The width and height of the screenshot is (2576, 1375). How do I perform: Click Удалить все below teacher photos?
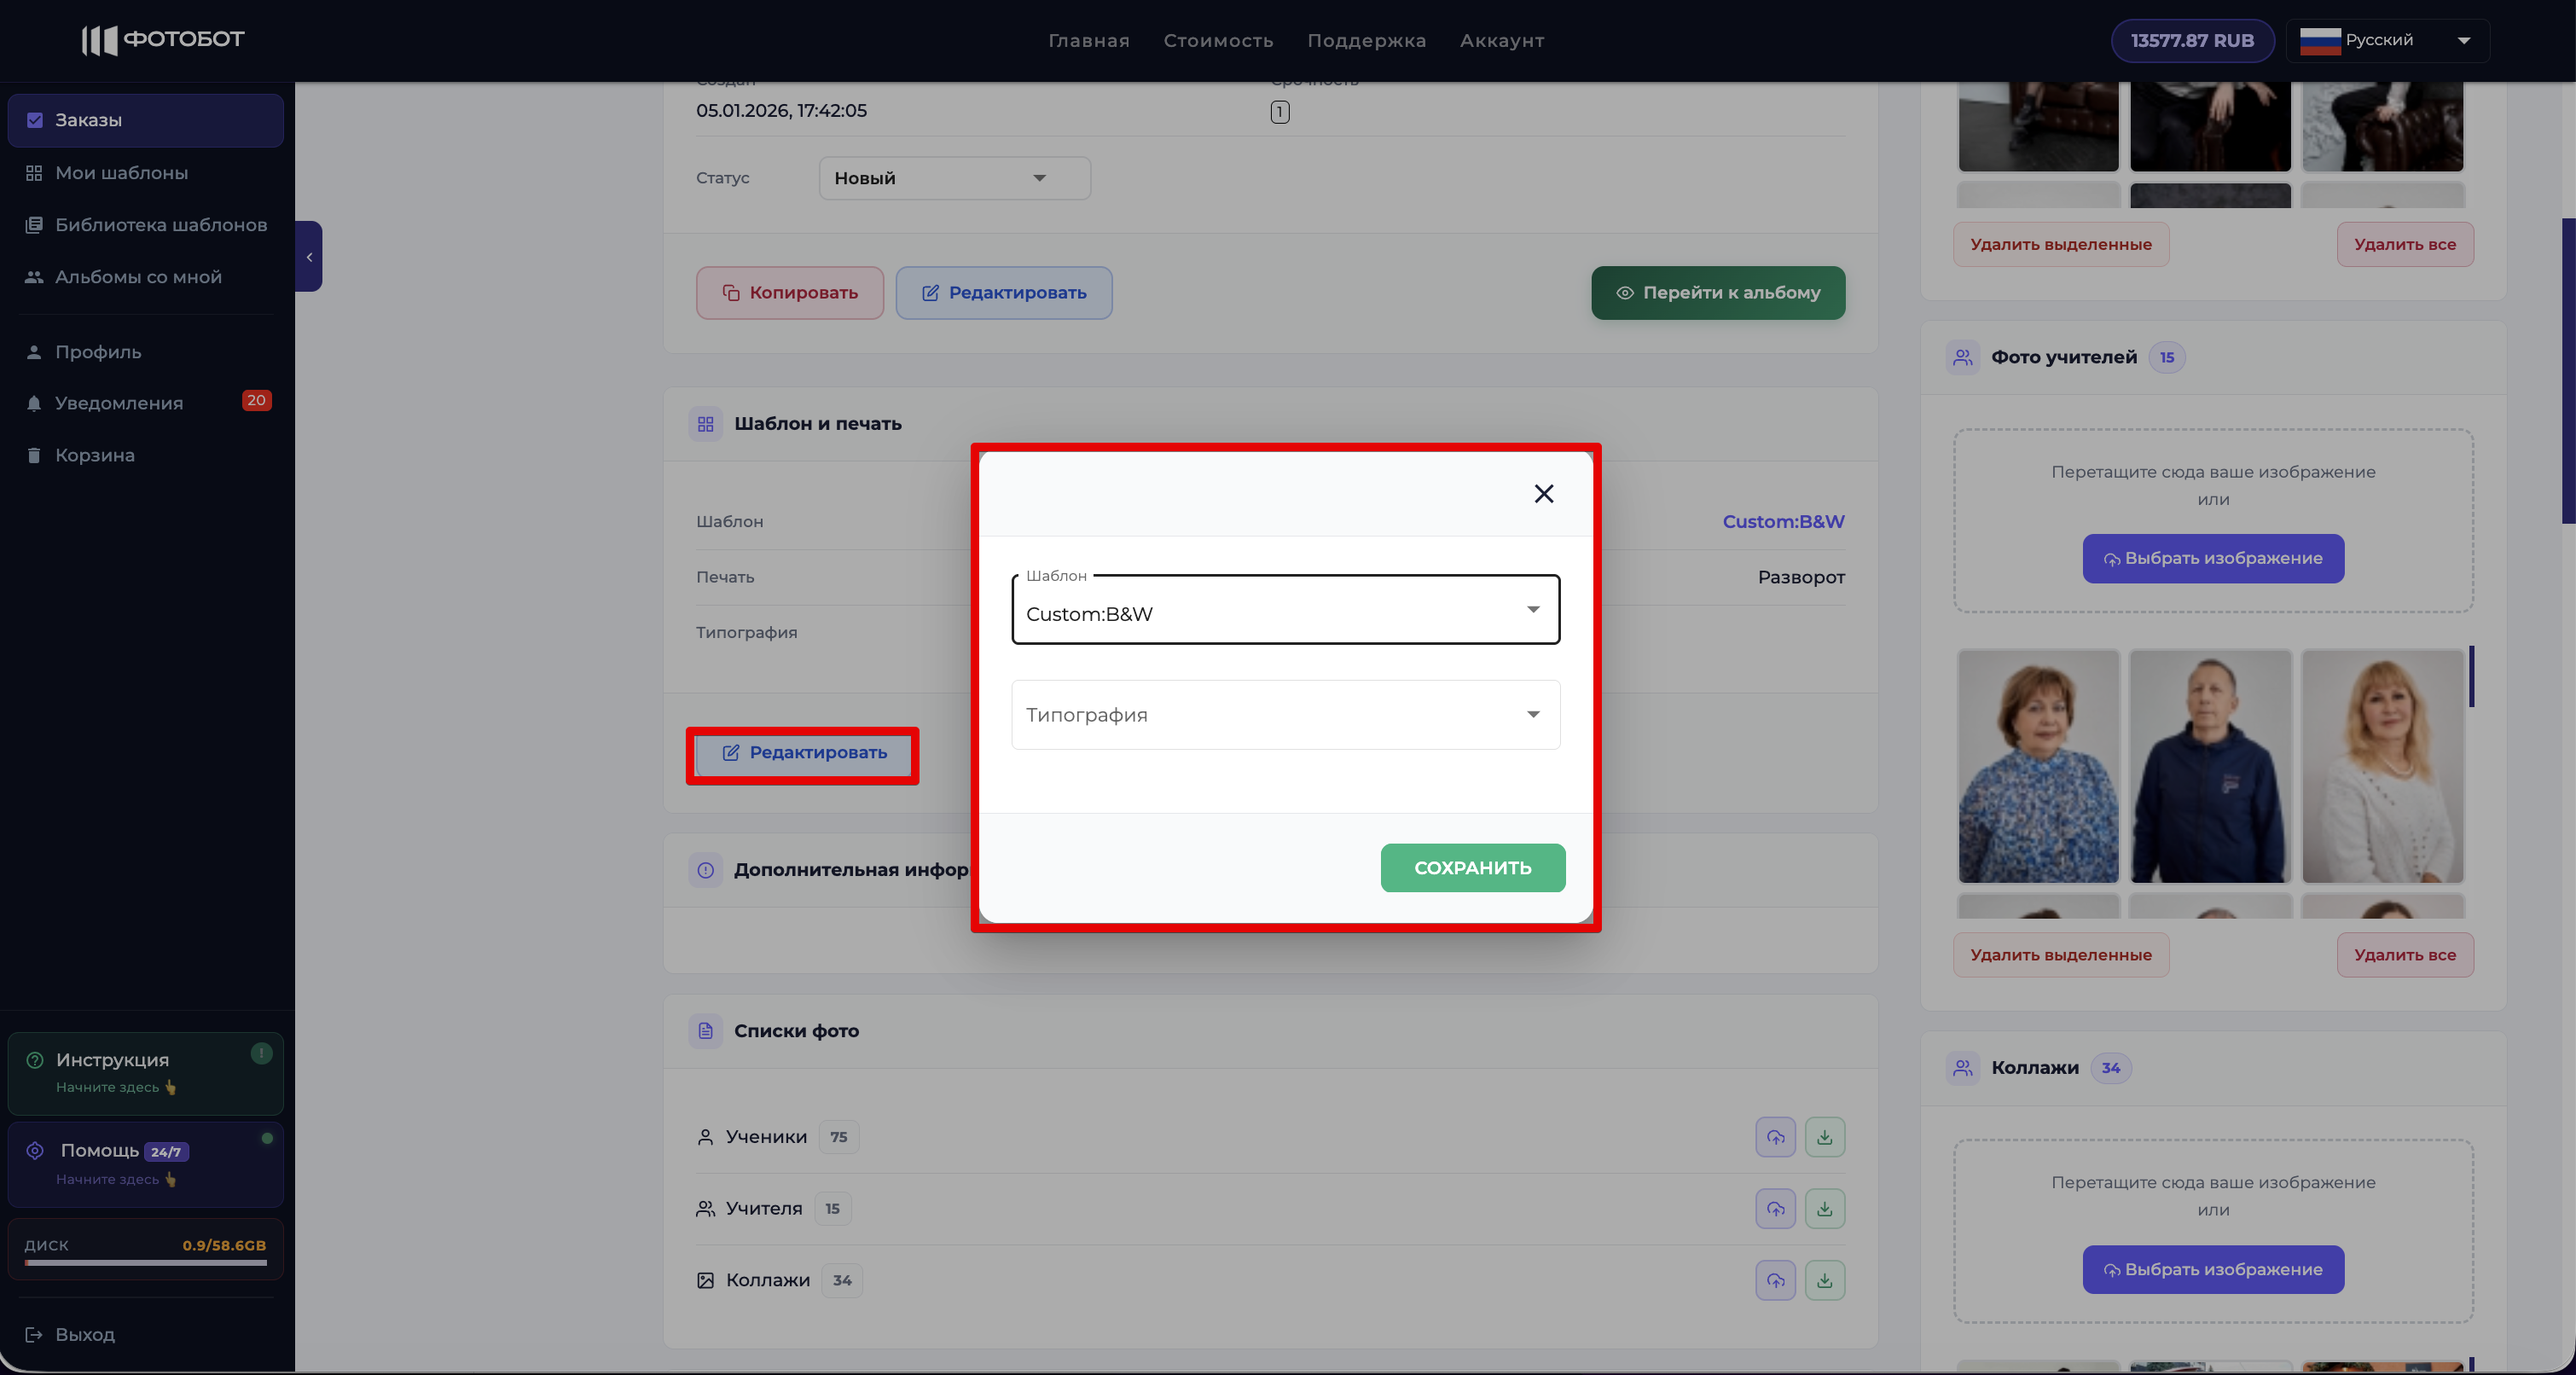click(2405, 955)
